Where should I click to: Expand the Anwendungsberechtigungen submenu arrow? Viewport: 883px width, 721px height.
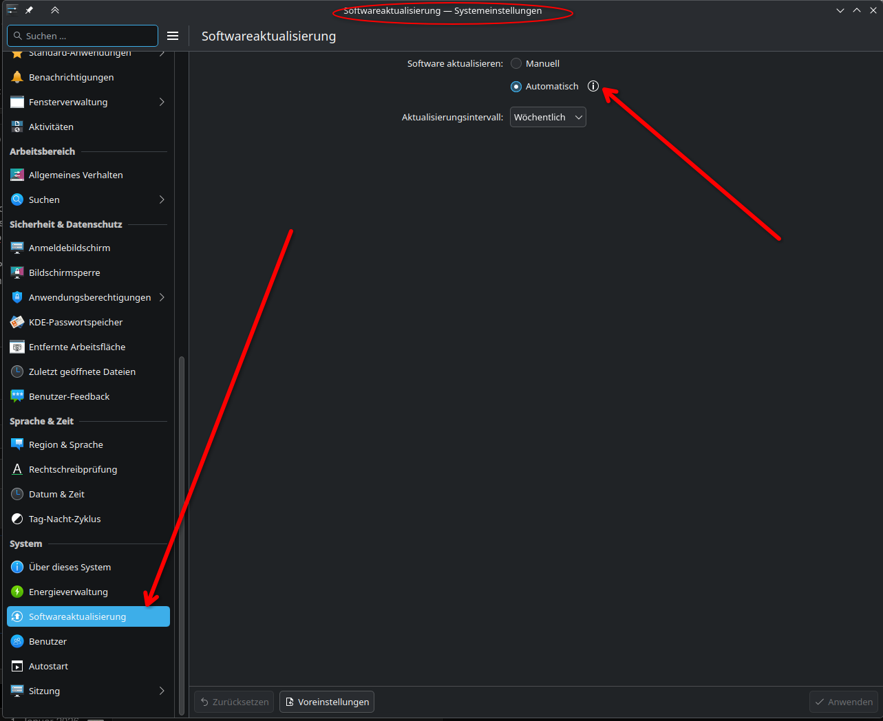162,297
